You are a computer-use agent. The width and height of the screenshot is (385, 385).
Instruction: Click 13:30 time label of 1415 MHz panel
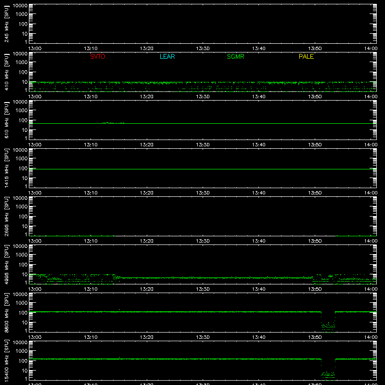[x=203, y=193]
